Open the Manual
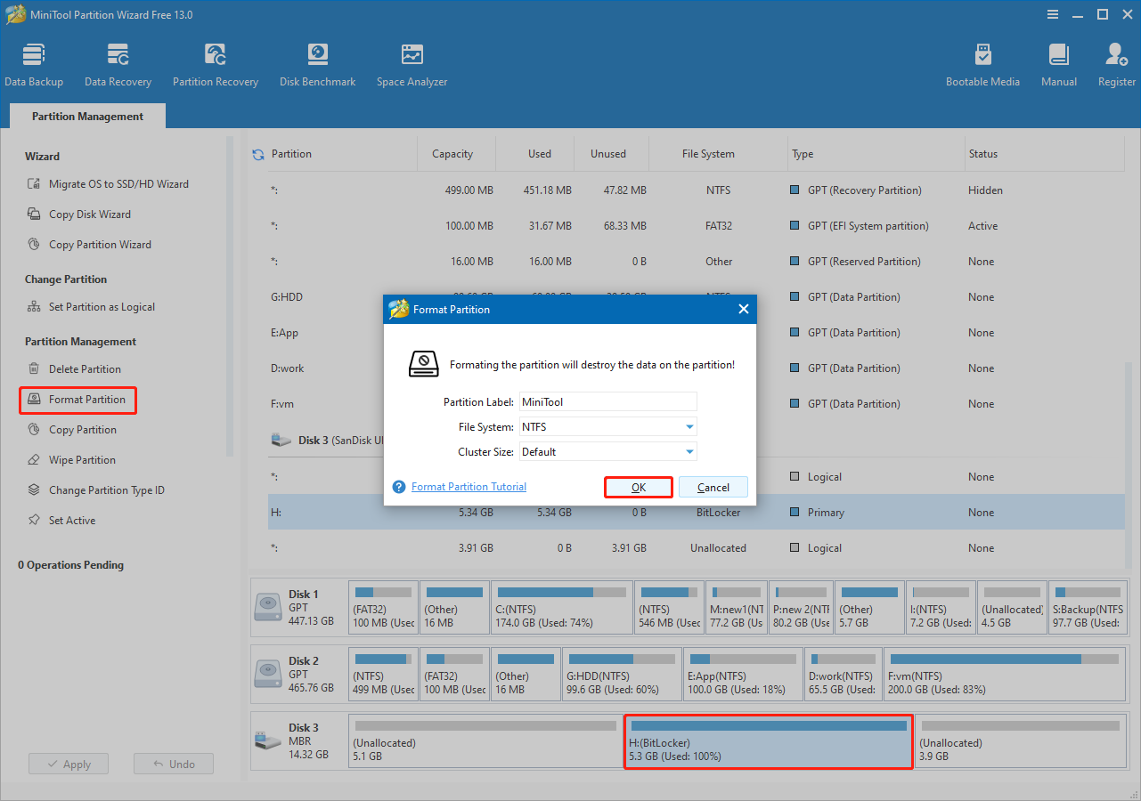This screenshot has width=1141, height=801. [x=1058, y=62]
